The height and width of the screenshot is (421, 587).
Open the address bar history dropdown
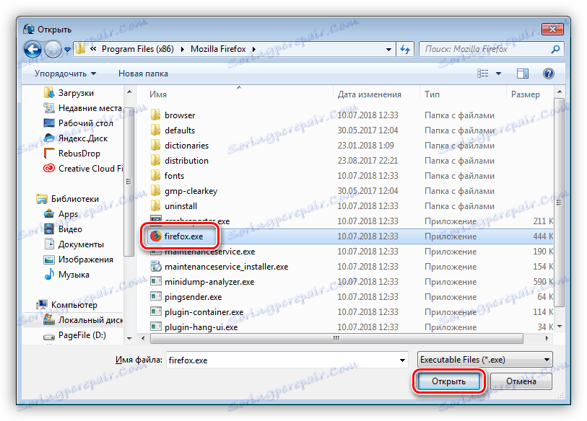coord(388,49)
